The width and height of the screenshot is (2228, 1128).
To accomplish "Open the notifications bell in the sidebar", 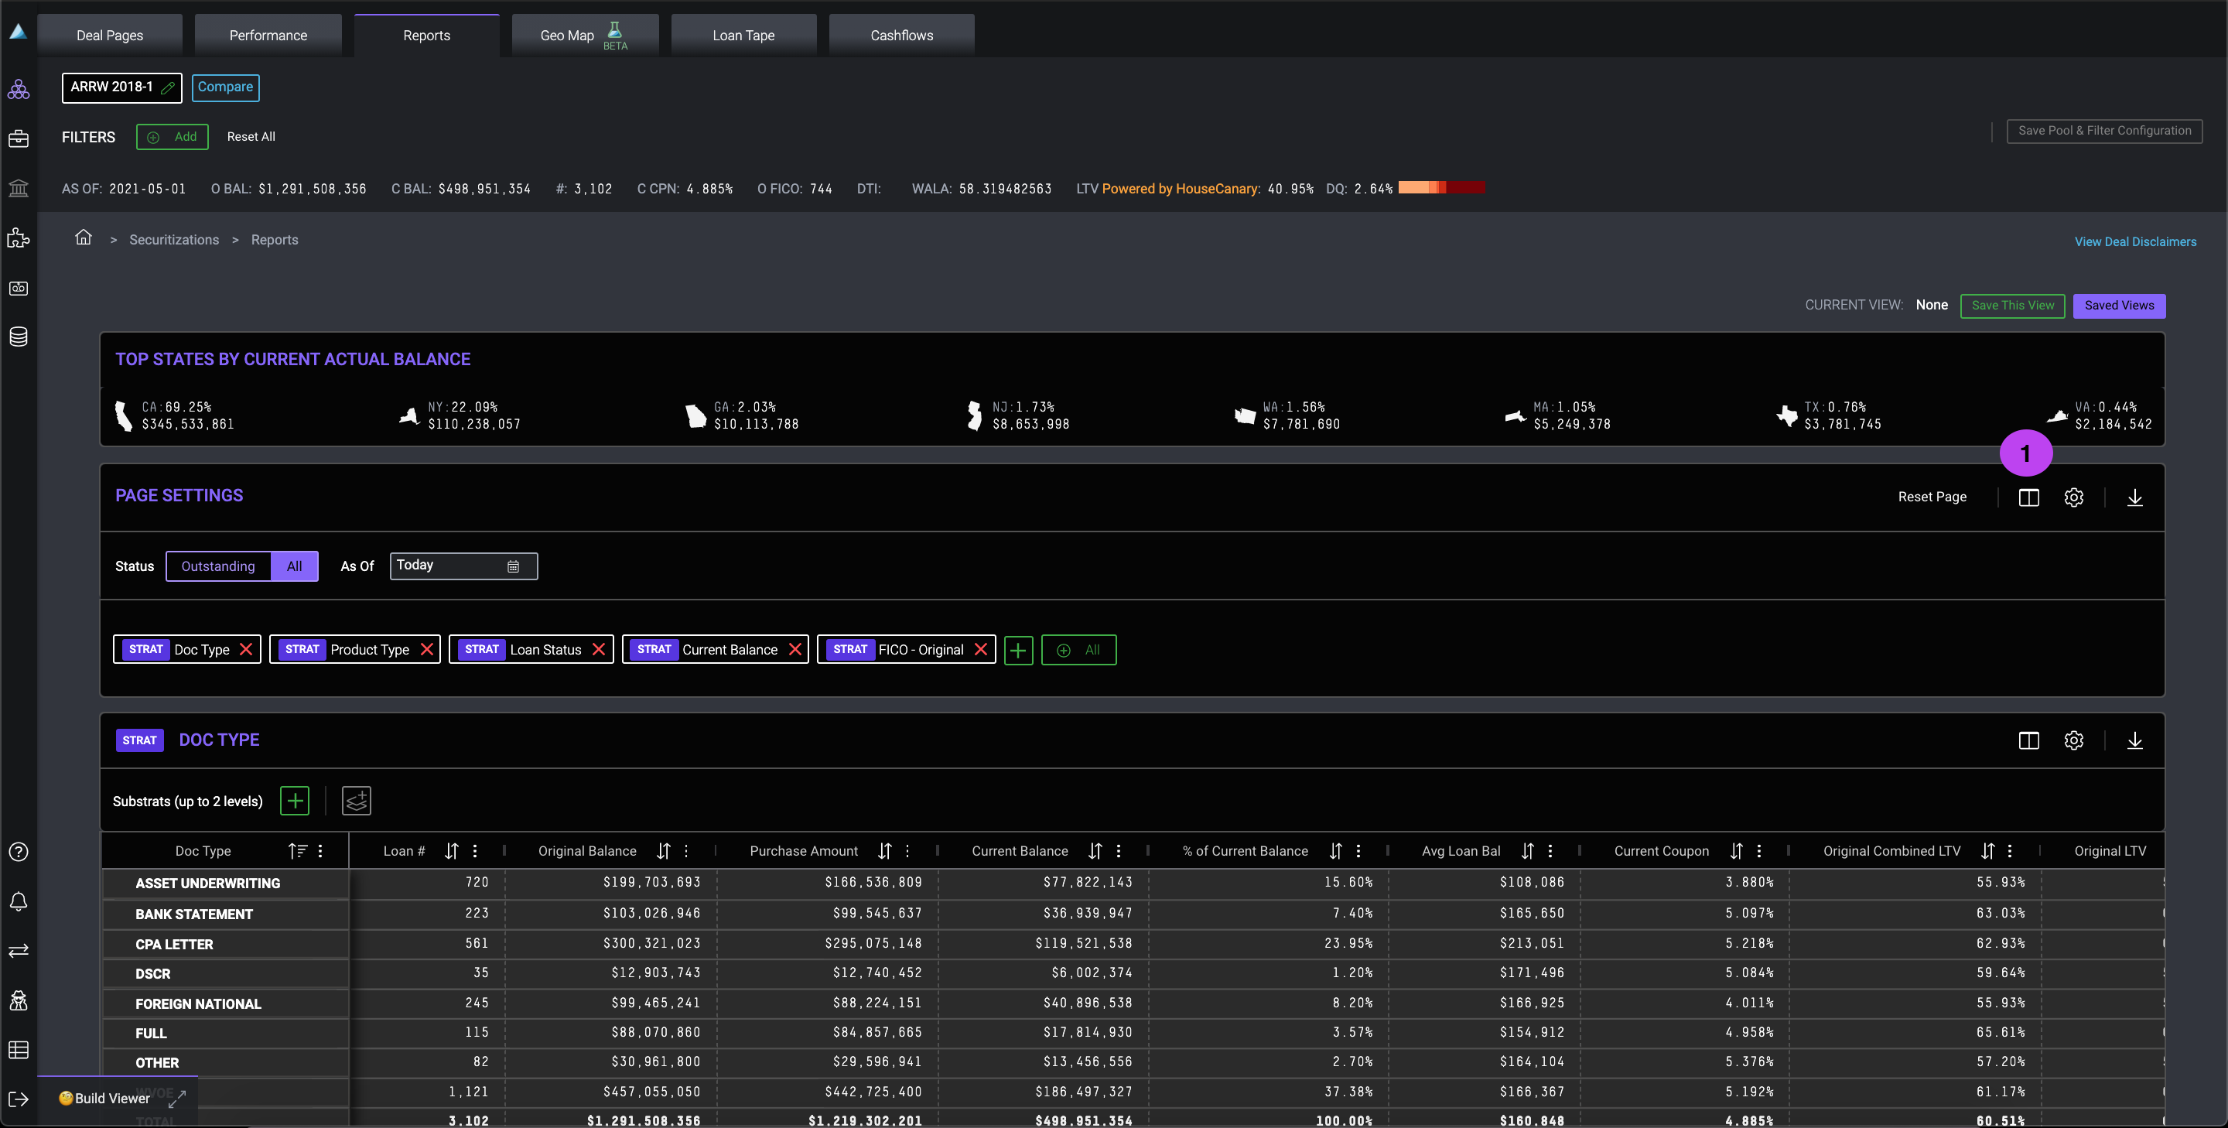I will [18, 901].
